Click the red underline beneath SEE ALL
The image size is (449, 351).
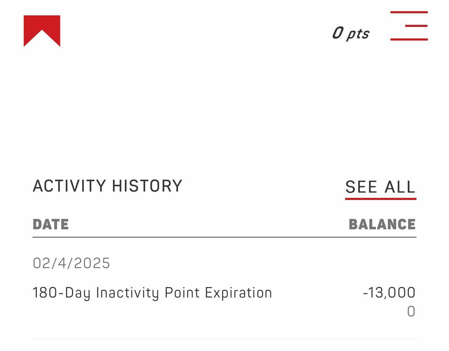(x=381, y=199)
